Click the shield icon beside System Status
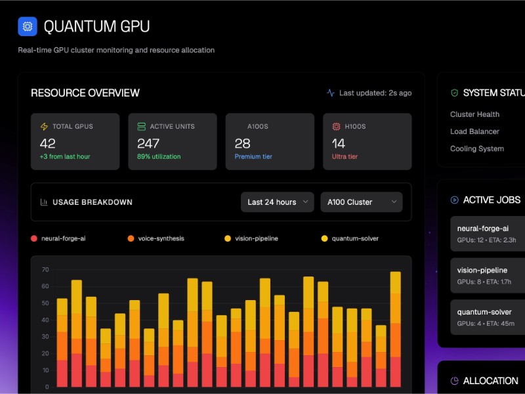Screen dimensions: 525x394 click(455, 93)
